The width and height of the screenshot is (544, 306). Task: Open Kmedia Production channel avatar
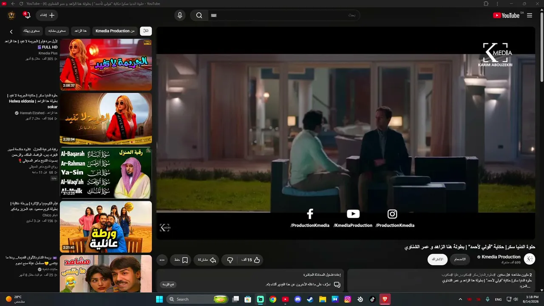530,259
